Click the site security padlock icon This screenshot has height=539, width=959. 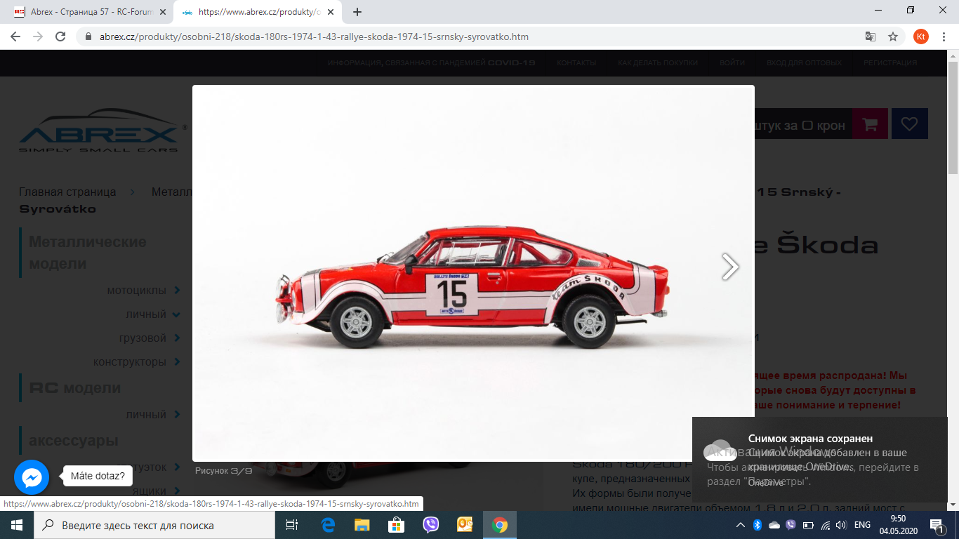[88, 36]
